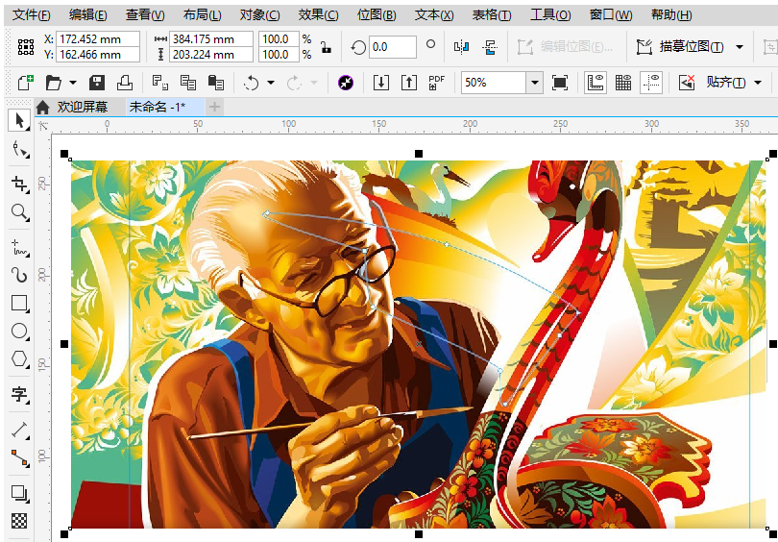The image size is (778, 542).
Task: Select the 未命名 -1* document tab
Action: [x=165, y=107]
